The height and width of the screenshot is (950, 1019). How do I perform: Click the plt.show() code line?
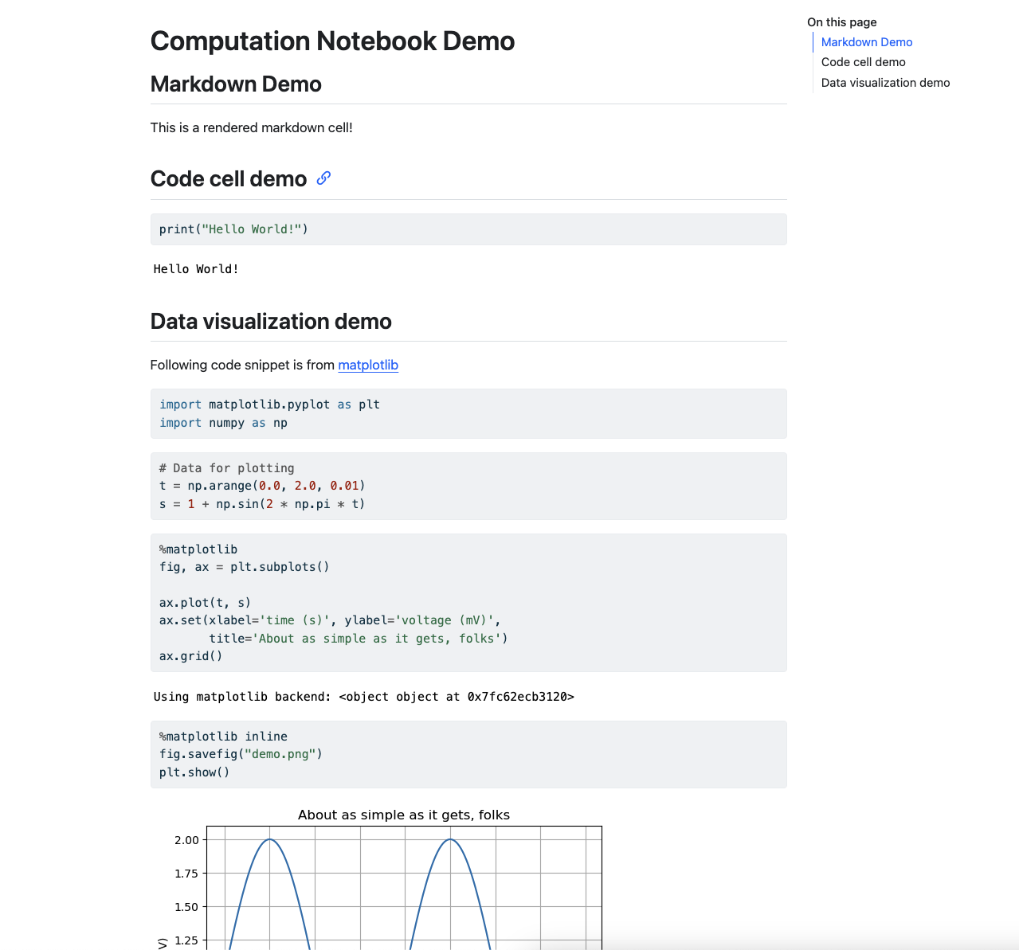(x=194, y=772)
